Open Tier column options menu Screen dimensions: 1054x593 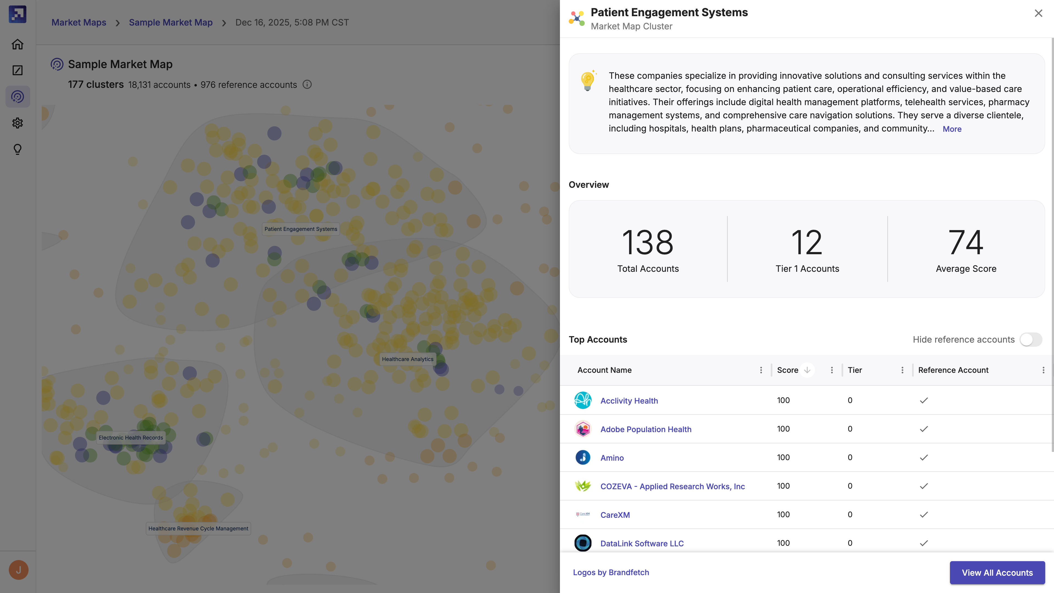point(902,370)
